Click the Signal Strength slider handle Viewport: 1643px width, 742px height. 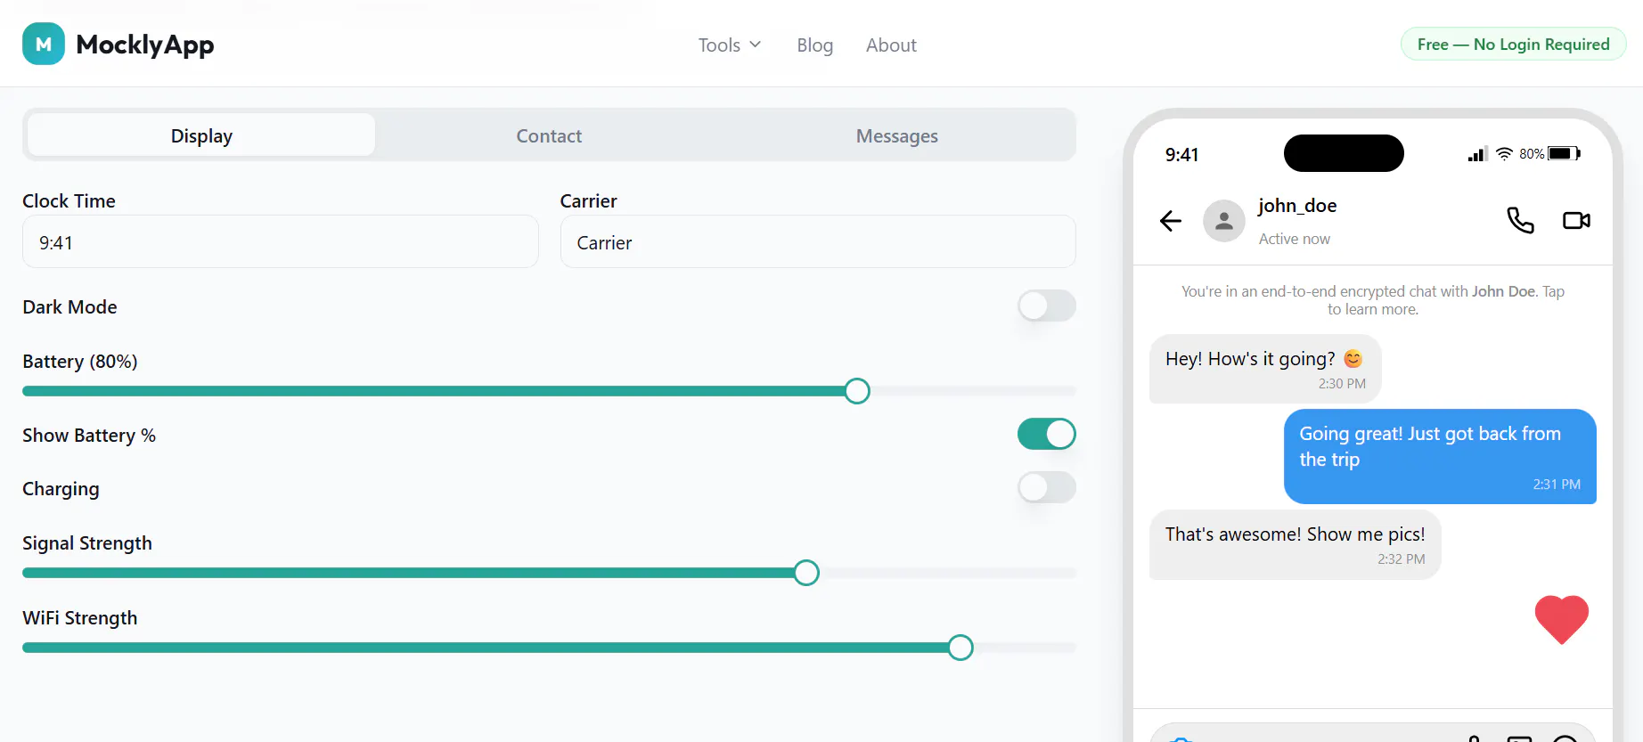click(x=806, y=573)
